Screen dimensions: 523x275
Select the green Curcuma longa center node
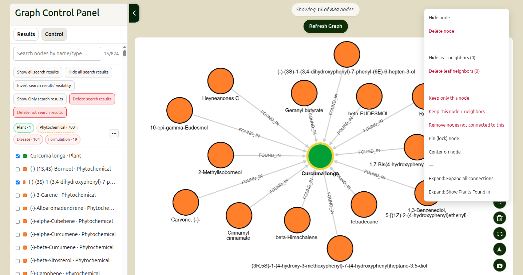point(320,156)
